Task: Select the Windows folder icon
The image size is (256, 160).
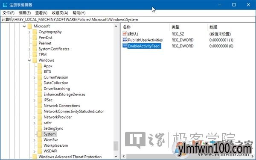Action: [35, 60]
